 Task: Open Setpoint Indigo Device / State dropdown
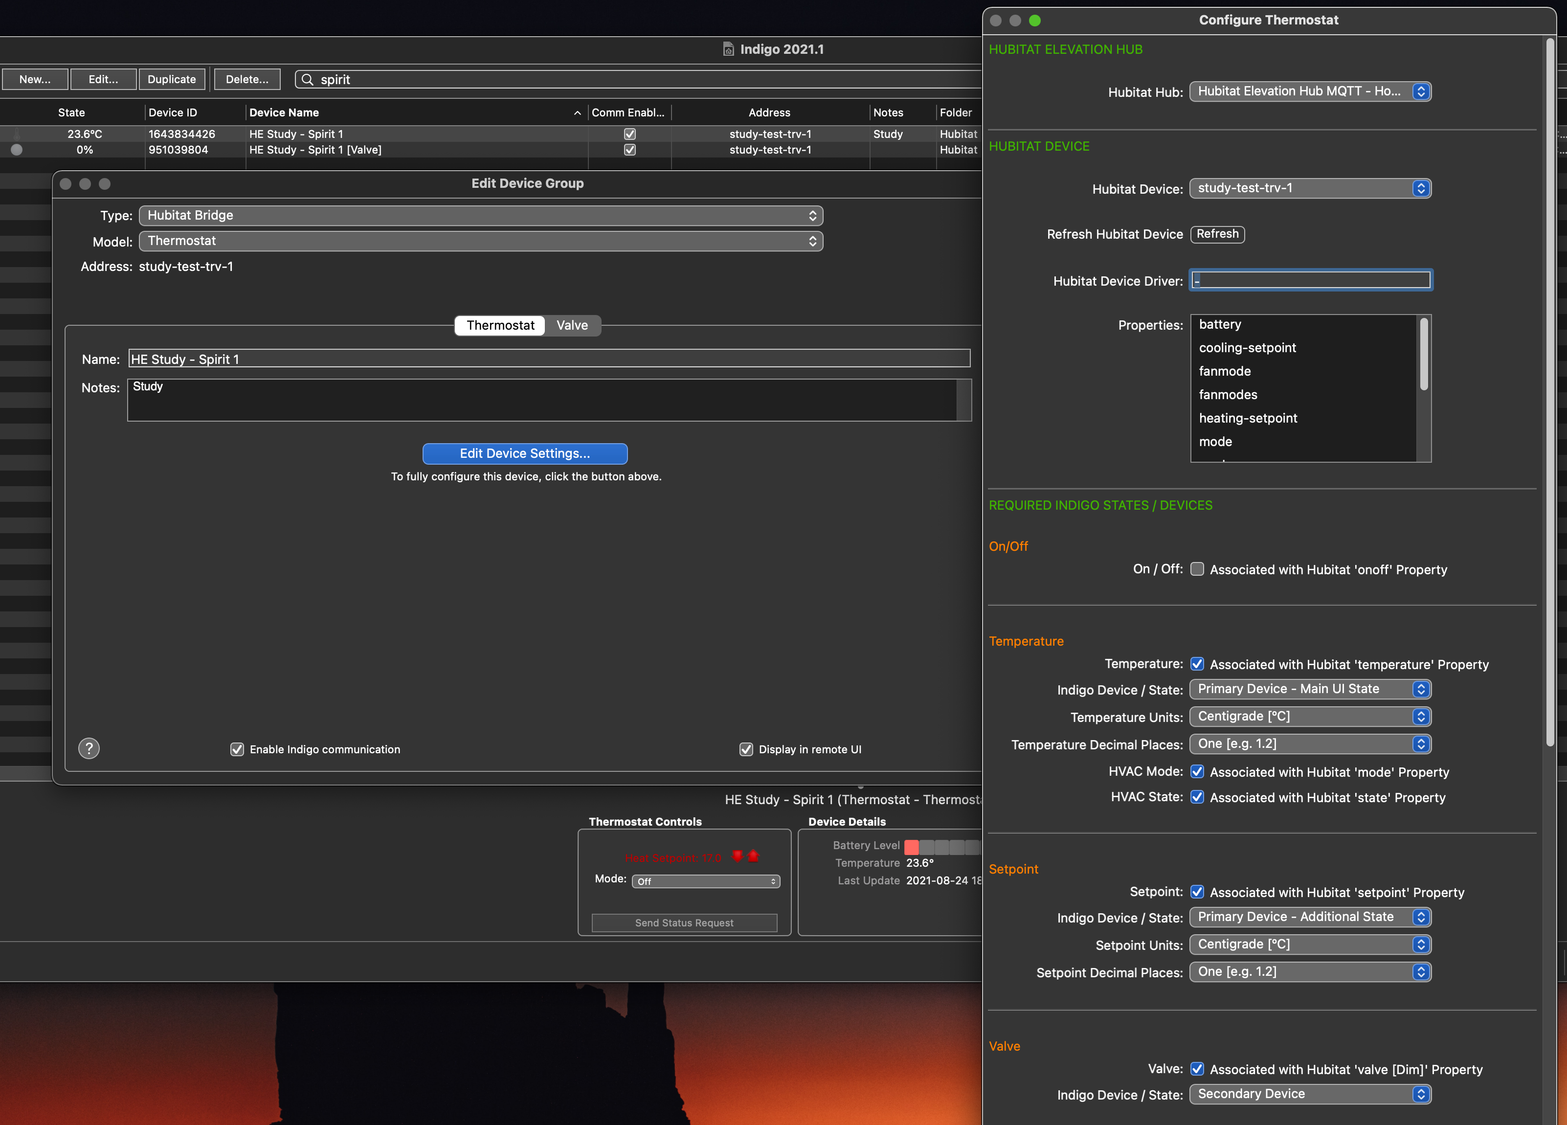[x=1310, y=917]
